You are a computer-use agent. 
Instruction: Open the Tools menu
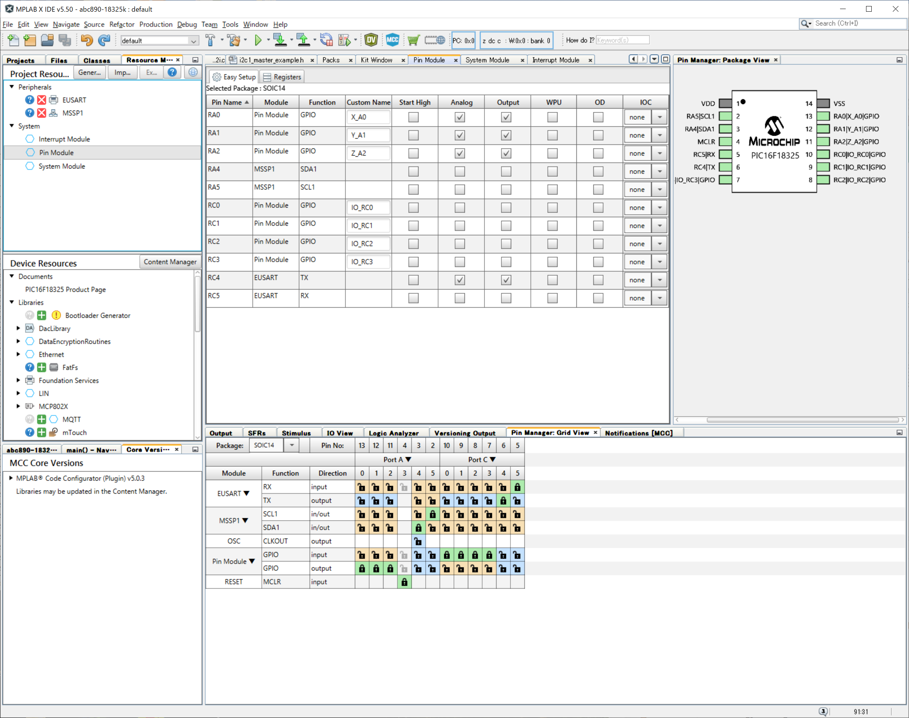click(230, 24)
